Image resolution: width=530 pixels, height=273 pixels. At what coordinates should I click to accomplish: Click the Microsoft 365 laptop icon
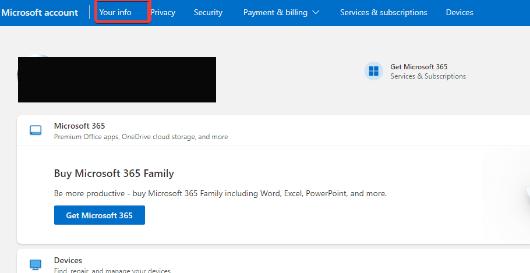coord(36,130)
